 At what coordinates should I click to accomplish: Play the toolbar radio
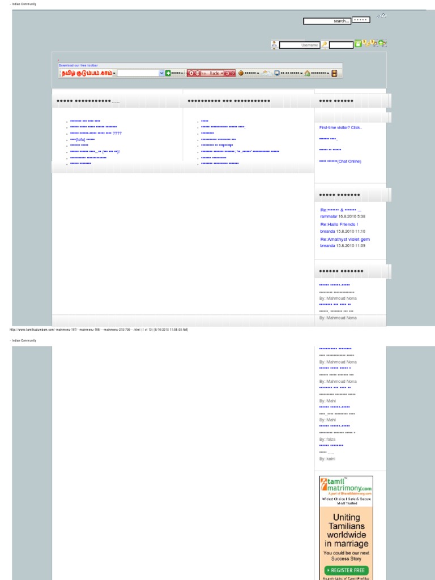[191, 73]
